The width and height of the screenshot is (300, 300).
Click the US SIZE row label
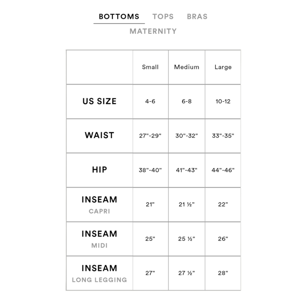click(100, 101)
